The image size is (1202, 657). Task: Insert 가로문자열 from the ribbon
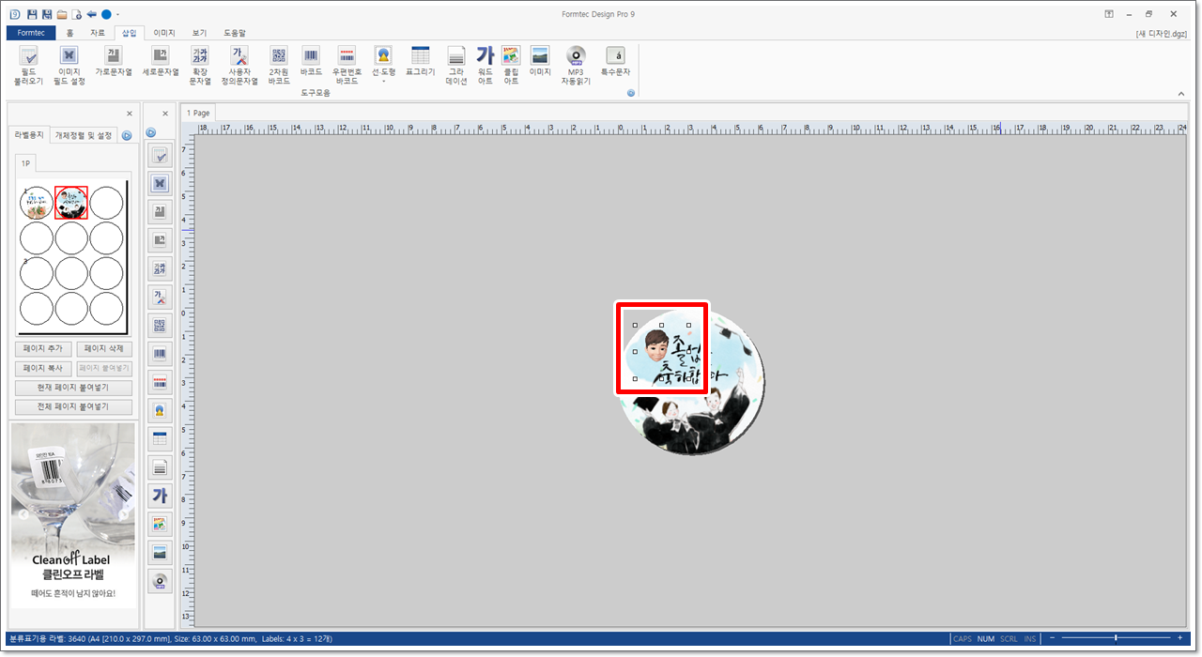click(114, 61)
